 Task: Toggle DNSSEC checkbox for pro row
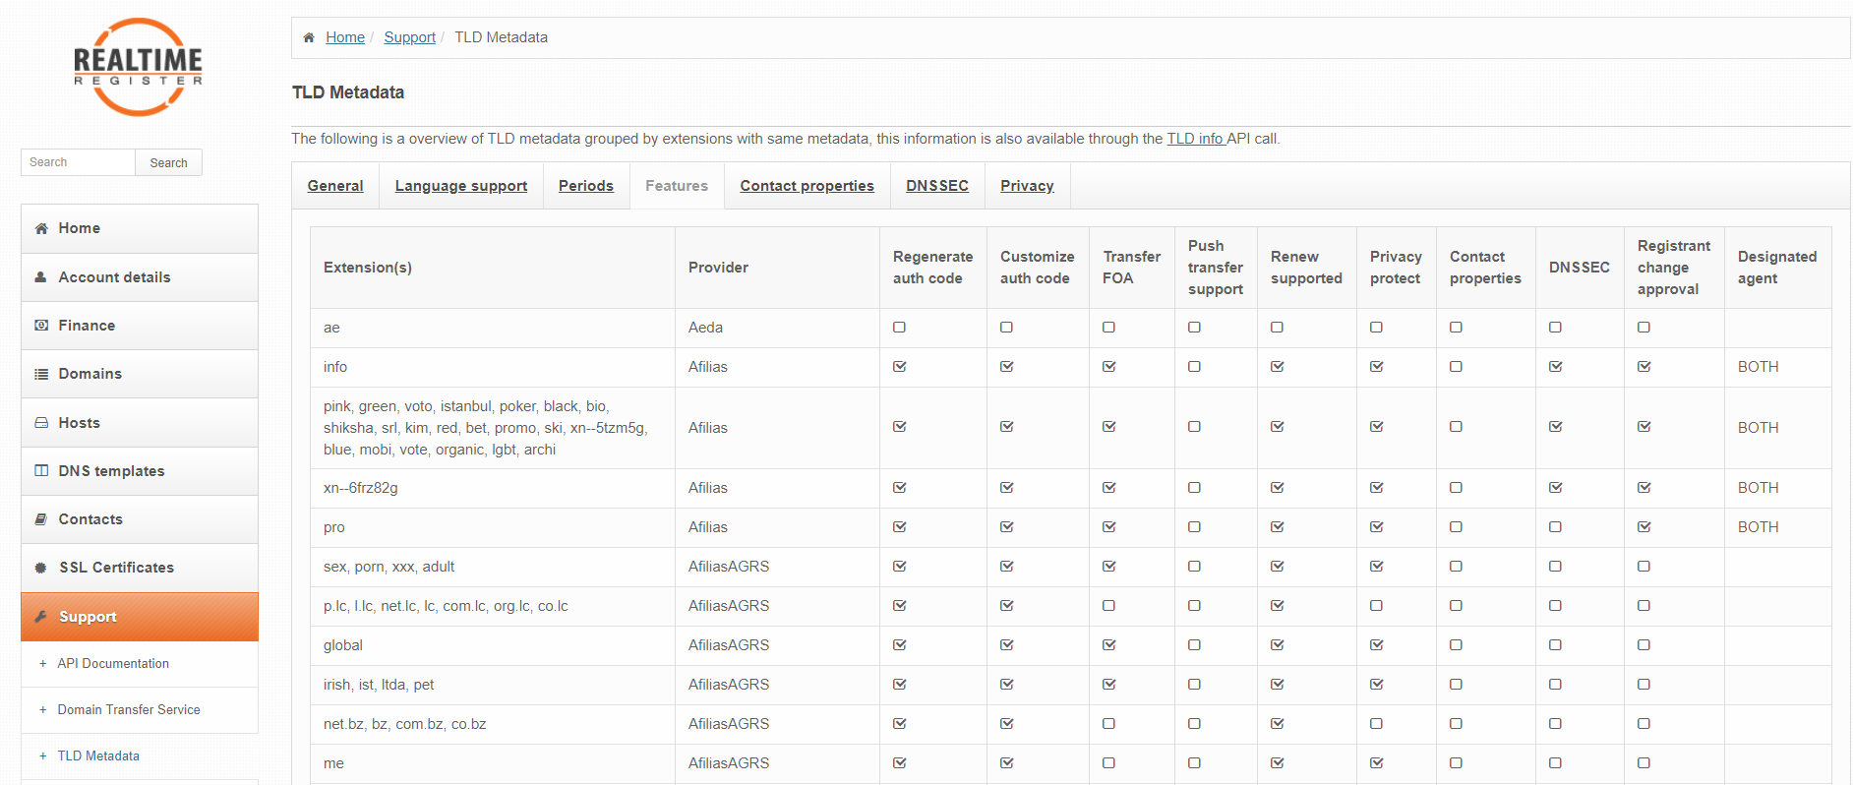pos(1555,527)
